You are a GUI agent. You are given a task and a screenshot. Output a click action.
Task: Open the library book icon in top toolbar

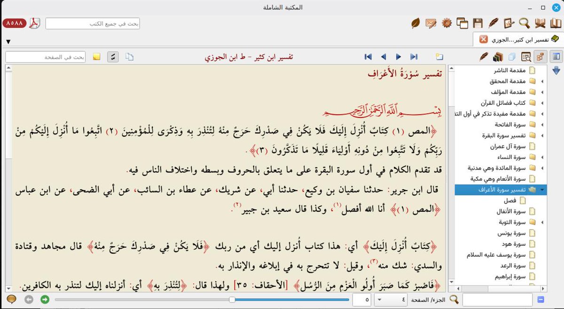(x=556, y=23)
